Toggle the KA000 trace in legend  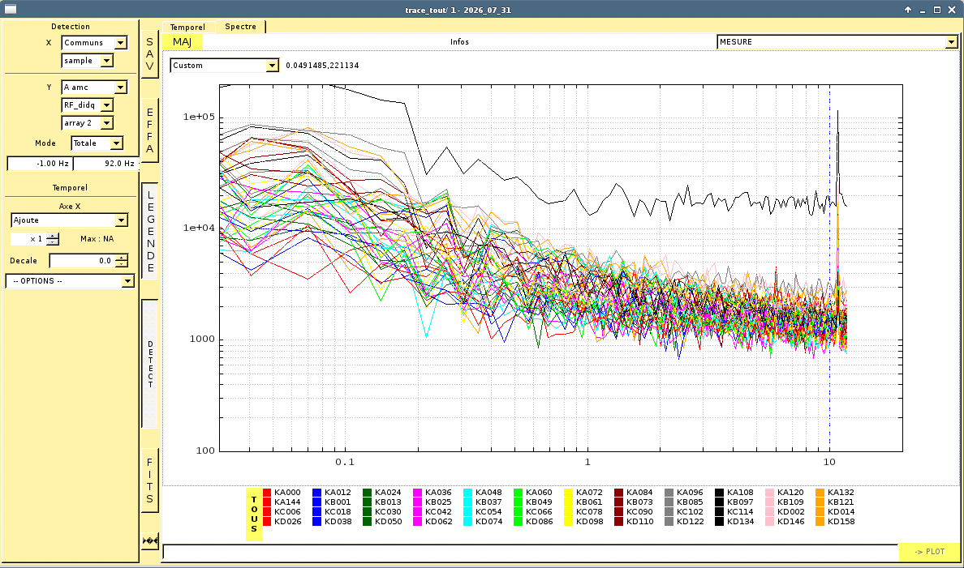[x=282, y=492]
